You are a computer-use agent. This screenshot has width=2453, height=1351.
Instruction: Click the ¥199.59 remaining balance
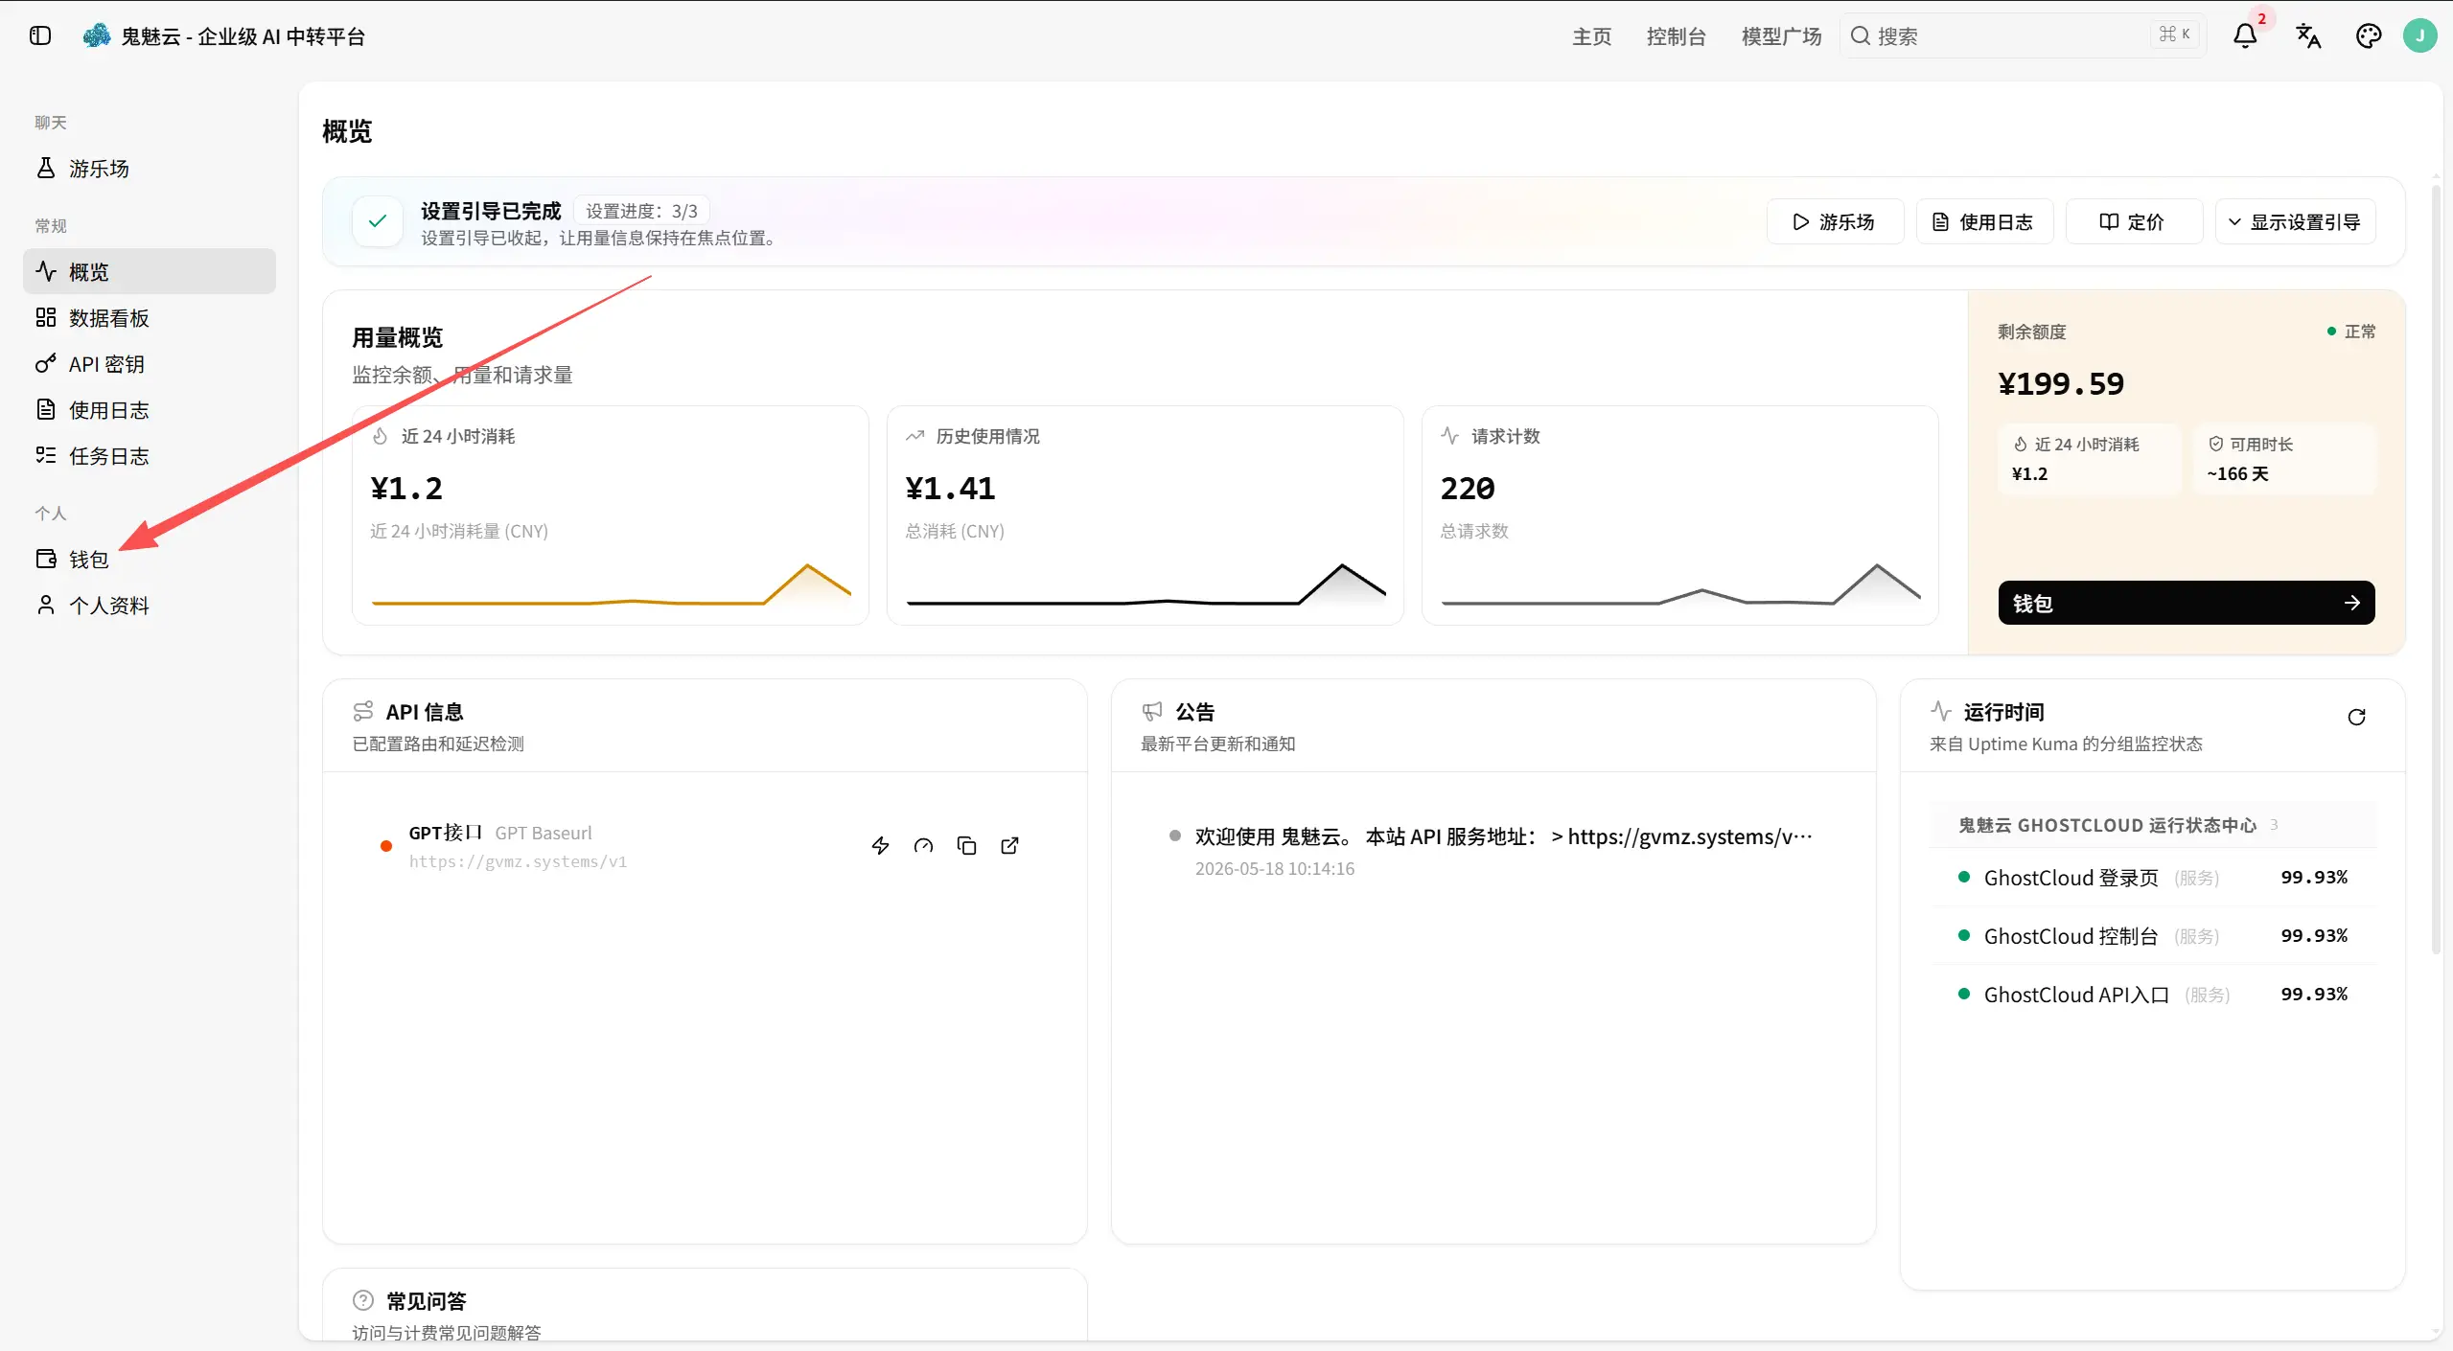click(x=2061, y=384)
